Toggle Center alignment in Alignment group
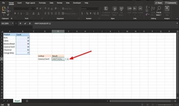The height and width of the screenshot is (106, 179). point(49,14)
